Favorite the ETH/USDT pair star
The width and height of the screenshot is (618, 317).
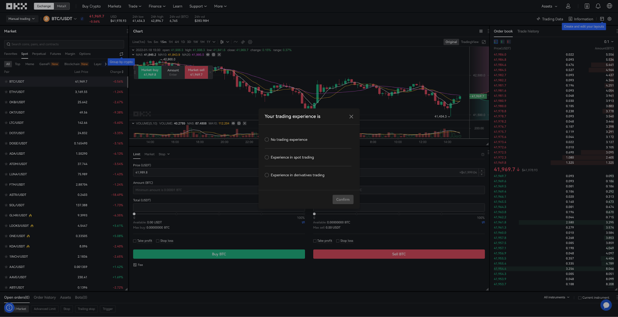click(x=6, y=92)
